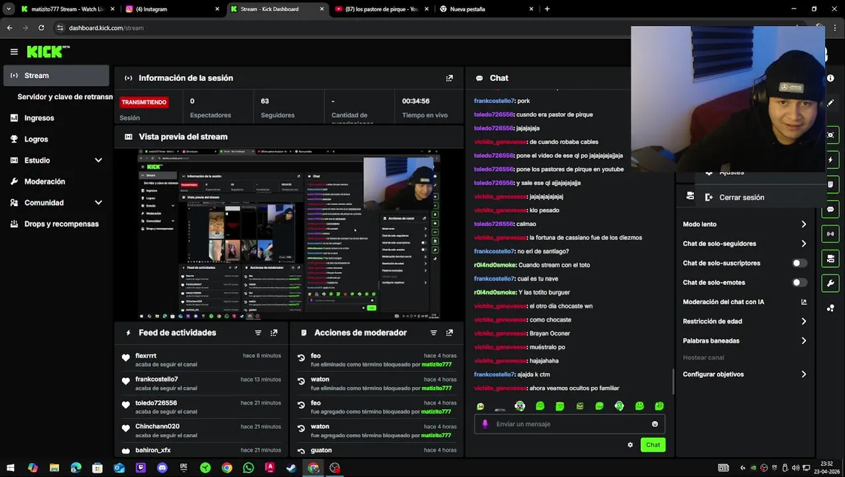Open Discord from the Windows taskbar

[x=162, y=468]
